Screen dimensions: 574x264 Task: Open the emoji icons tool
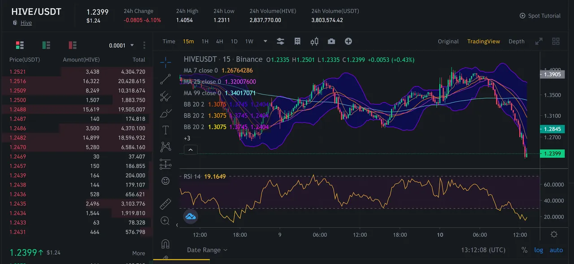(165, 181)
